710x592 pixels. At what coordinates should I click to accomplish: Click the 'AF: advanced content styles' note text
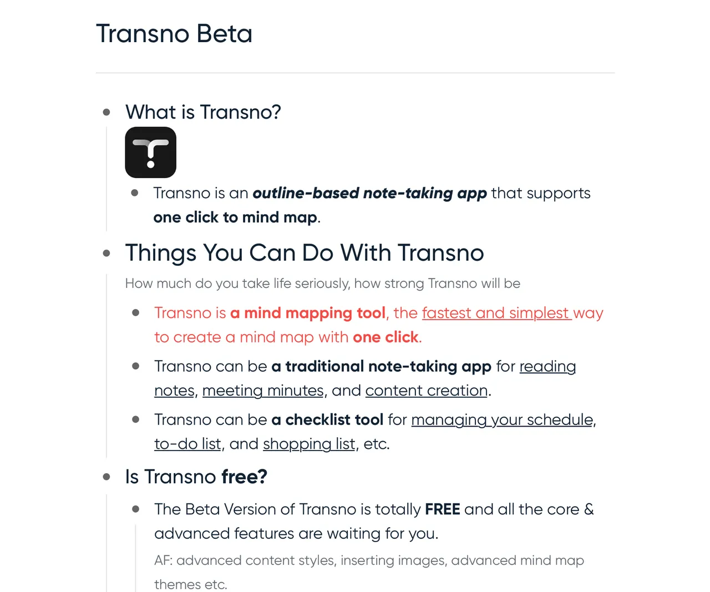[369, 572]
